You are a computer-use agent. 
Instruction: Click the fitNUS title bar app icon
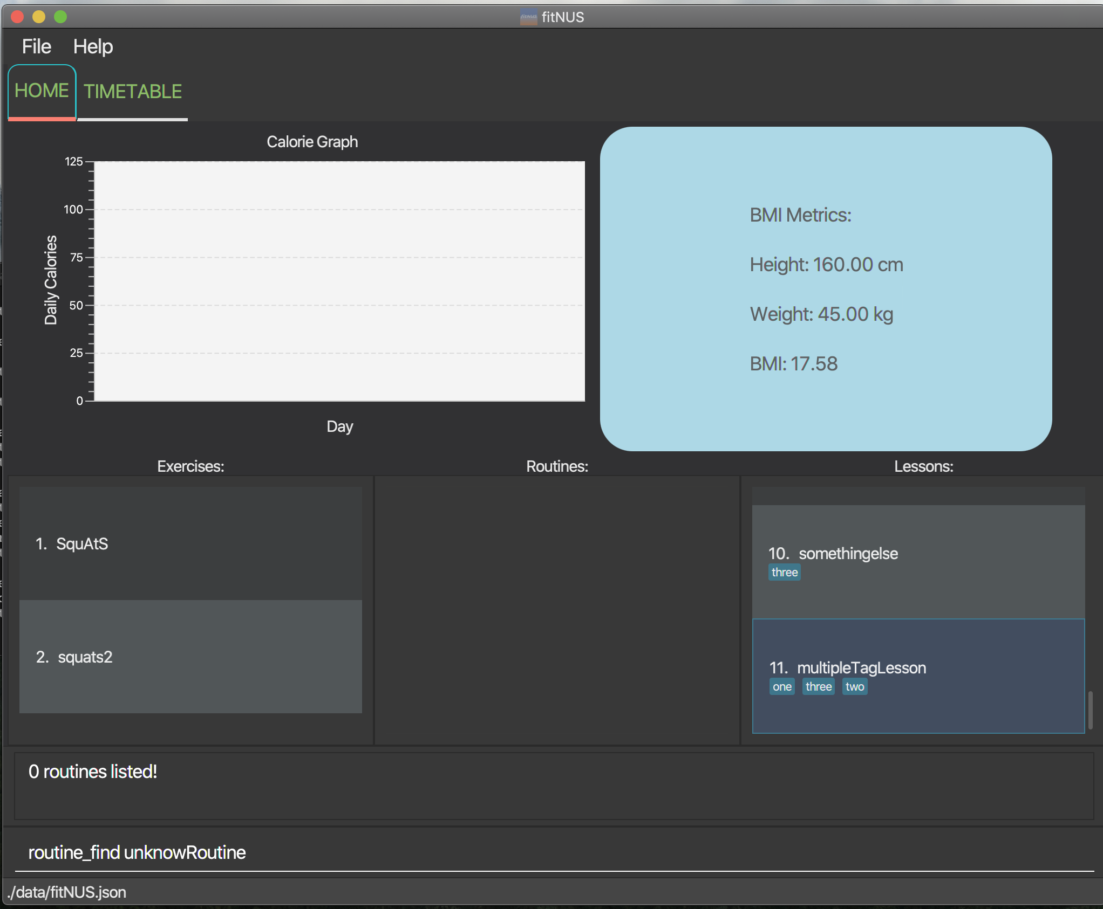coord(528,17)
